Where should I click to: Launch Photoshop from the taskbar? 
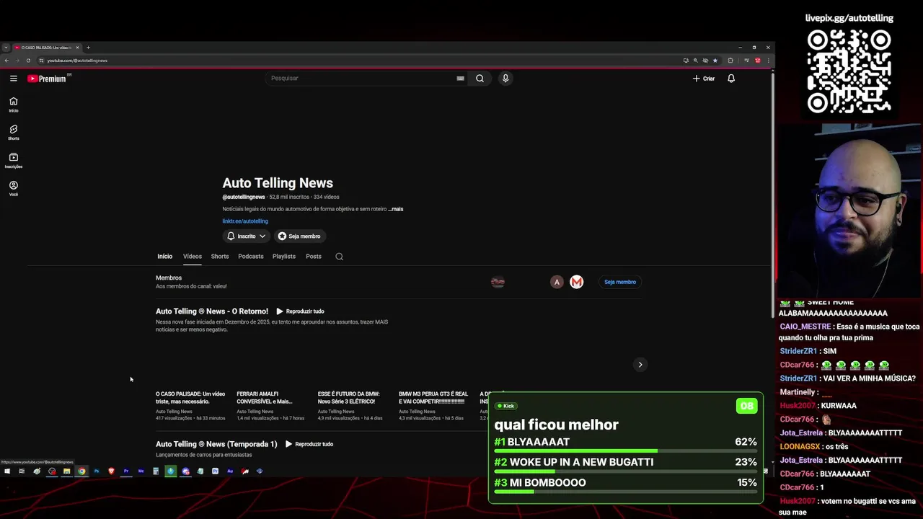(x=97, y=471)
